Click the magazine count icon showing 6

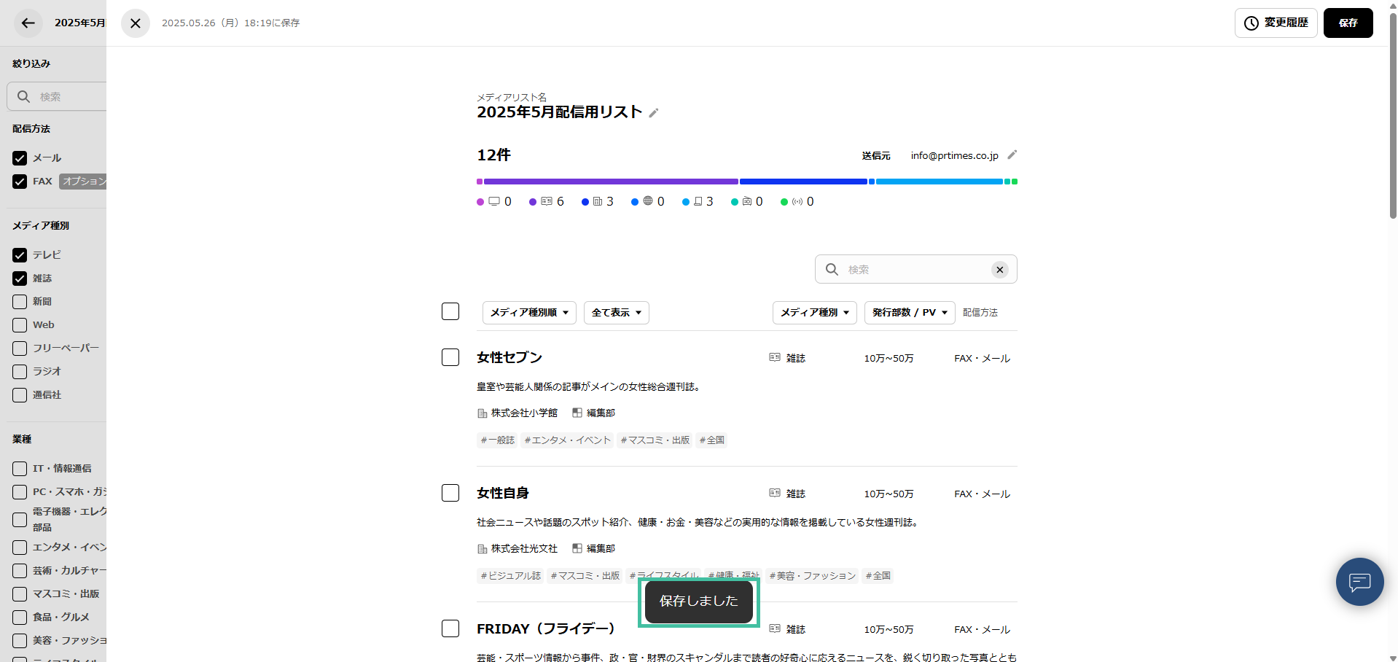tap(547, 202)
